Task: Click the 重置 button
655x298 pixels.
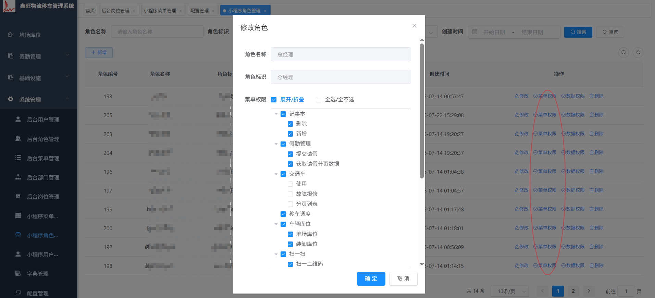Action: [x=610, y=32]
